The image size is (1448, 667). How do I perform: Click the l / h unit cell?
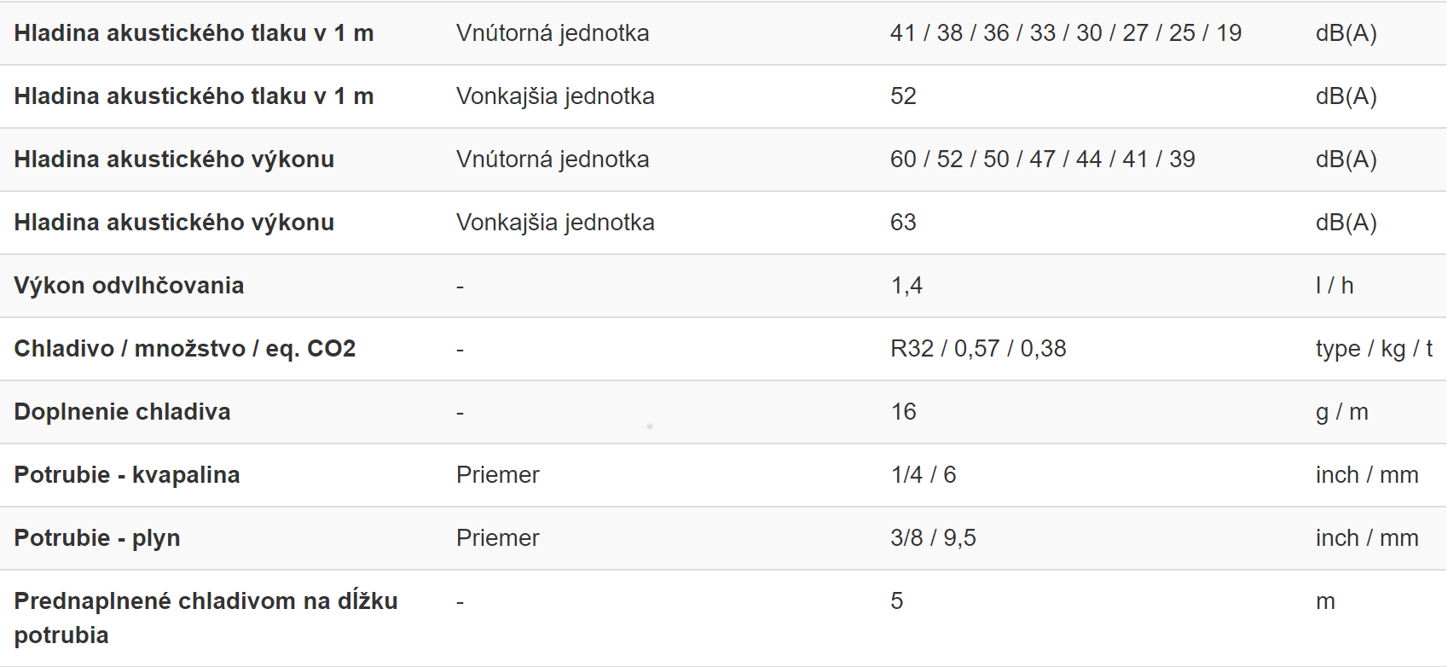[x=1335, y=286]
